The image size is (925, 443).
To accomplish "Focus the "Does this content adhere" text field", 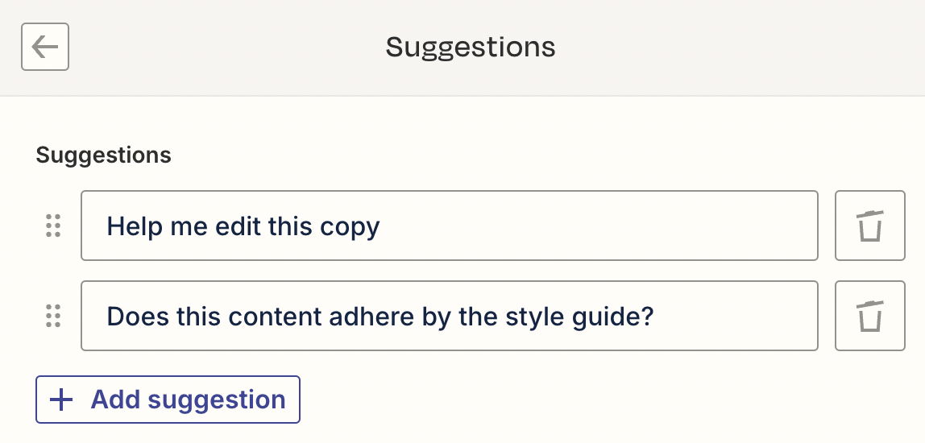I will click(449, 317).
